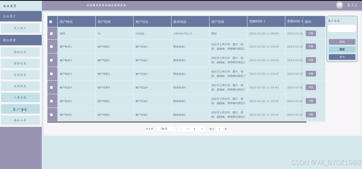Check the row checkbox for 客户姓名5
Image resolution: width=362 pixels, height=169 pixels.
point(51,101)
